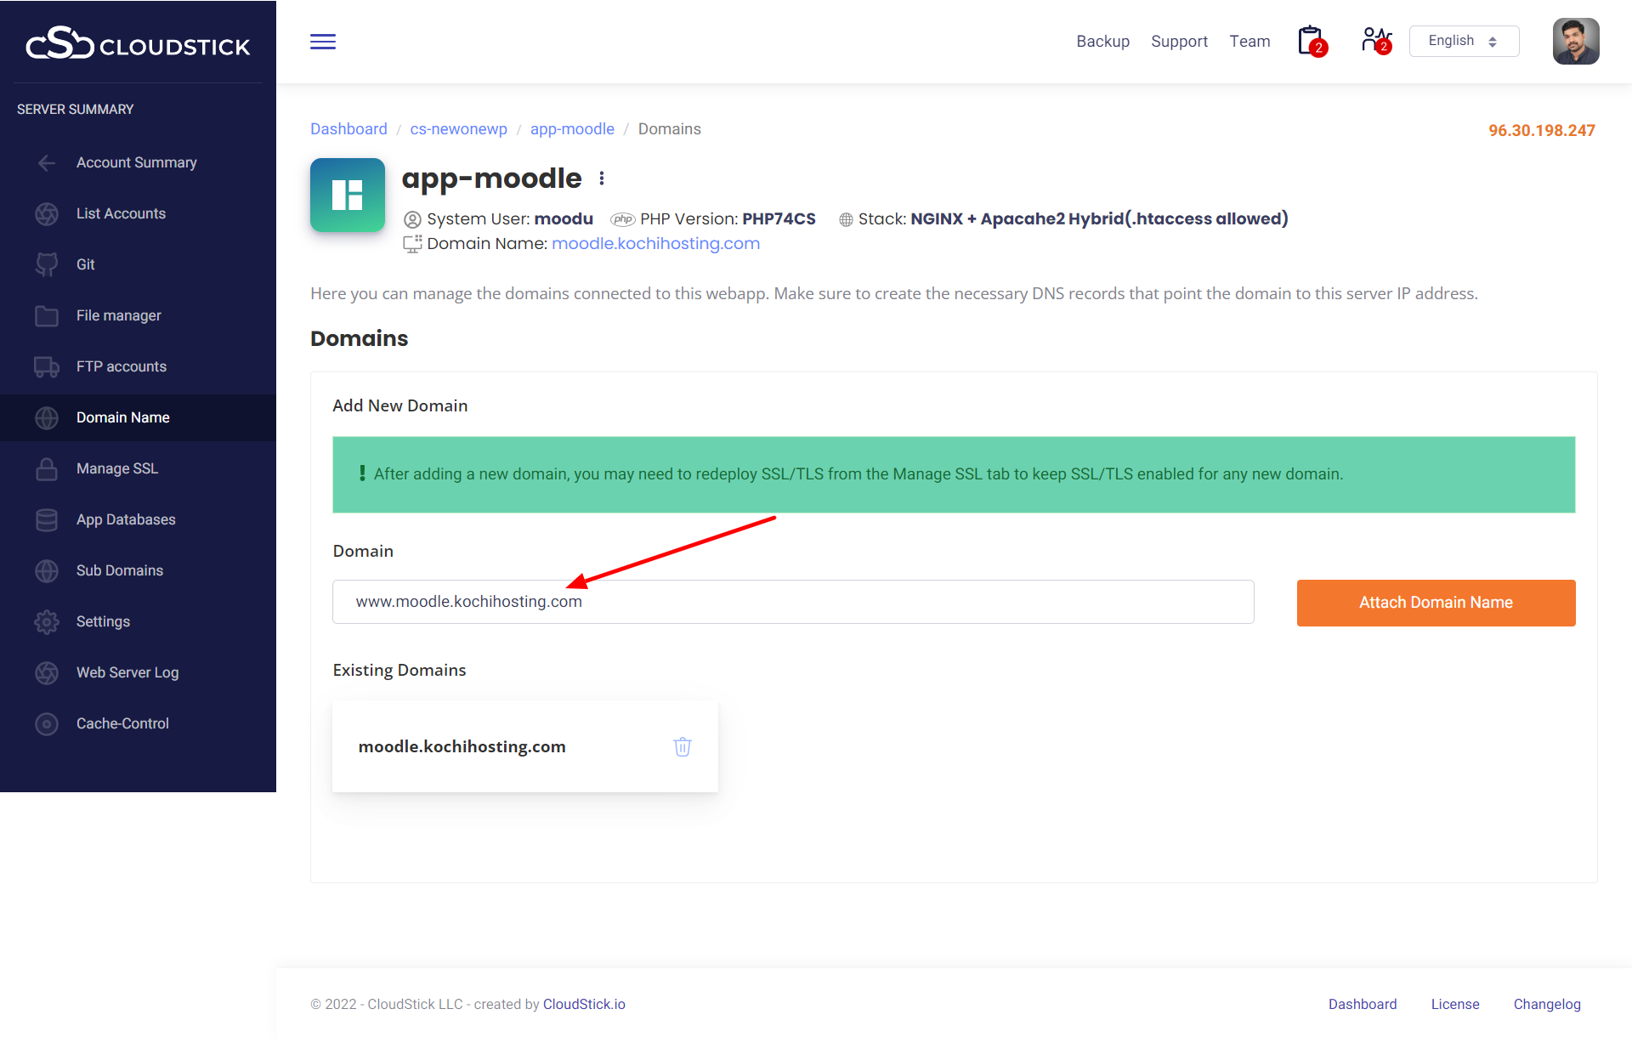1632x1043 pixels.
Task: Open App Databases section
Action: pyautogui.click(x=126, y=519)
